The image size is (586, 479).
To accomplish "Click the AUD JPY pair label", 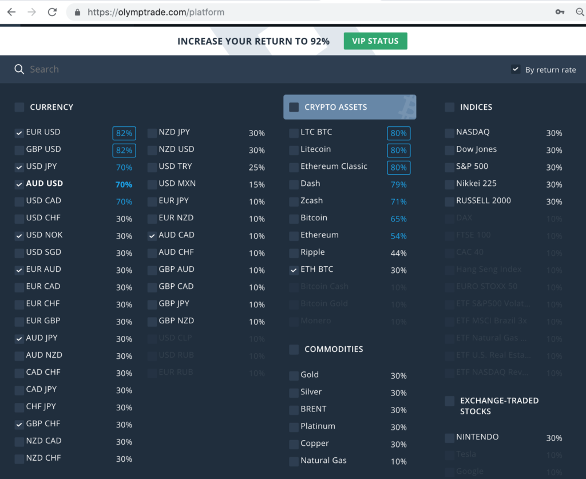I will (42, 338).
